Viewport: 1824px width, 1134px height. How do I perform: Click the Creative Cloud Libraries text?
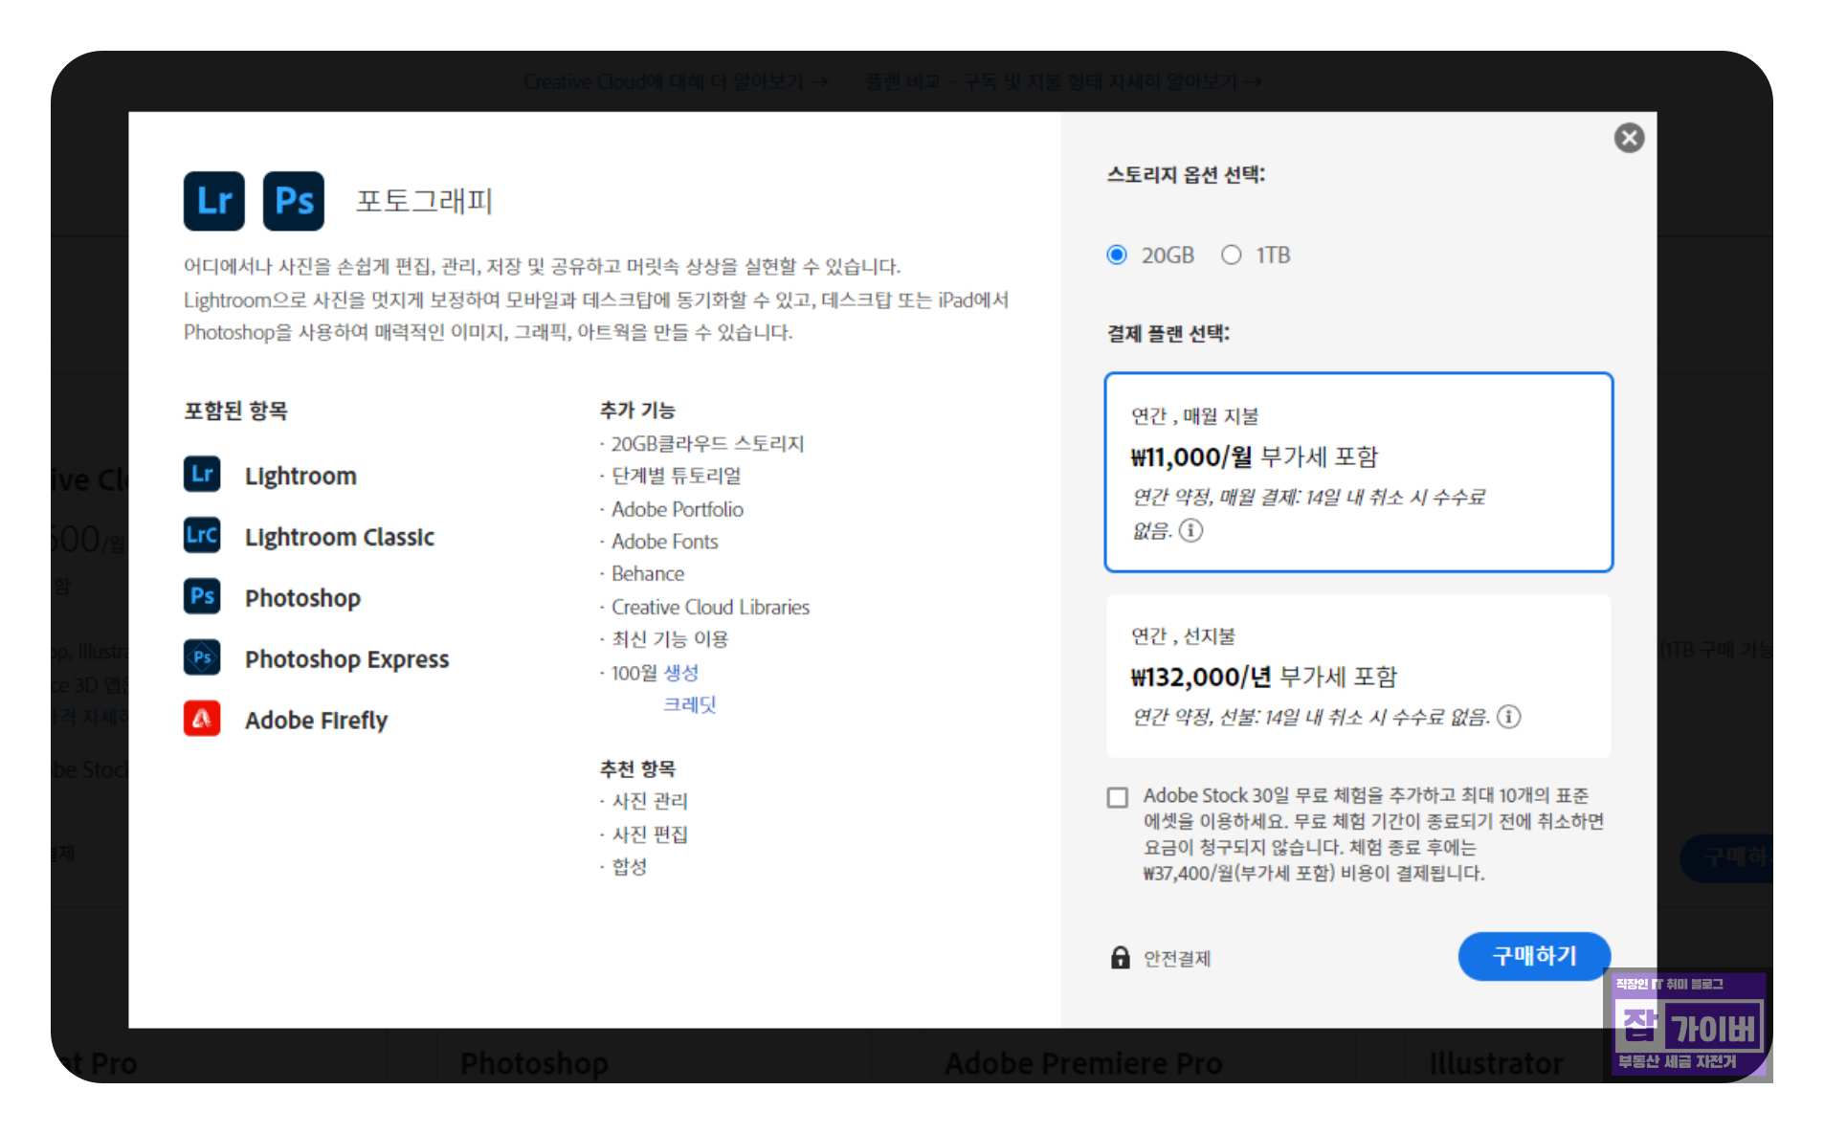tap(710, 607)
